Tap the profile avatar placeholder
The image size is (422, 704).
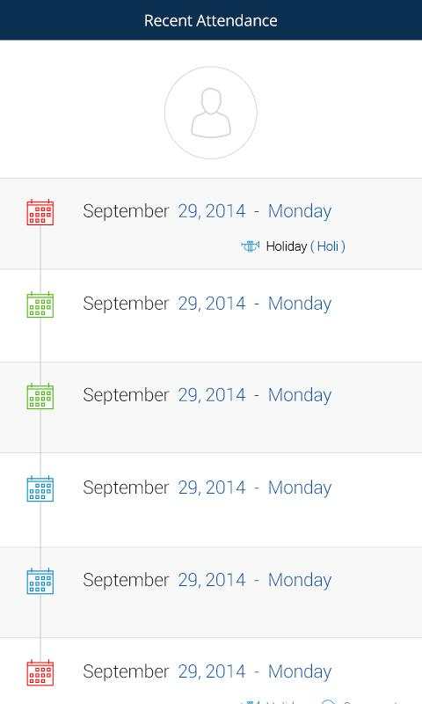pos(211,113)
